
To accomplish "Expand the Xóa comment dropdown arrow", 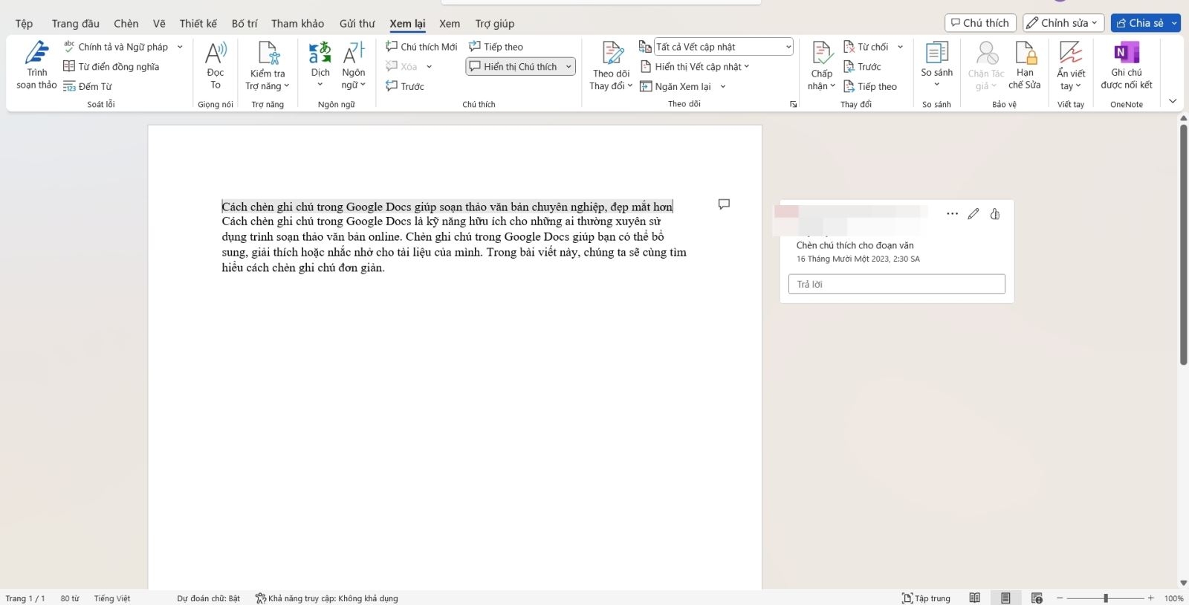I will click(x=429, y=67).
